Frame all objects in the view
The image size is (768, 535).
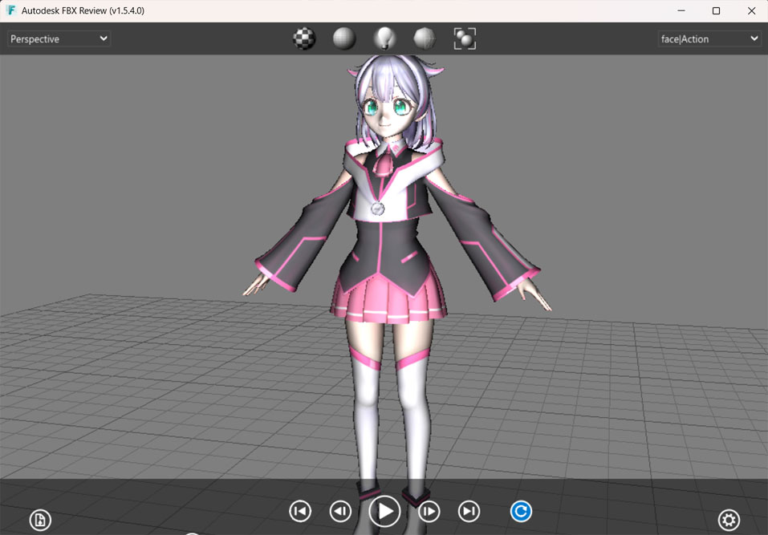coord(465,39)
